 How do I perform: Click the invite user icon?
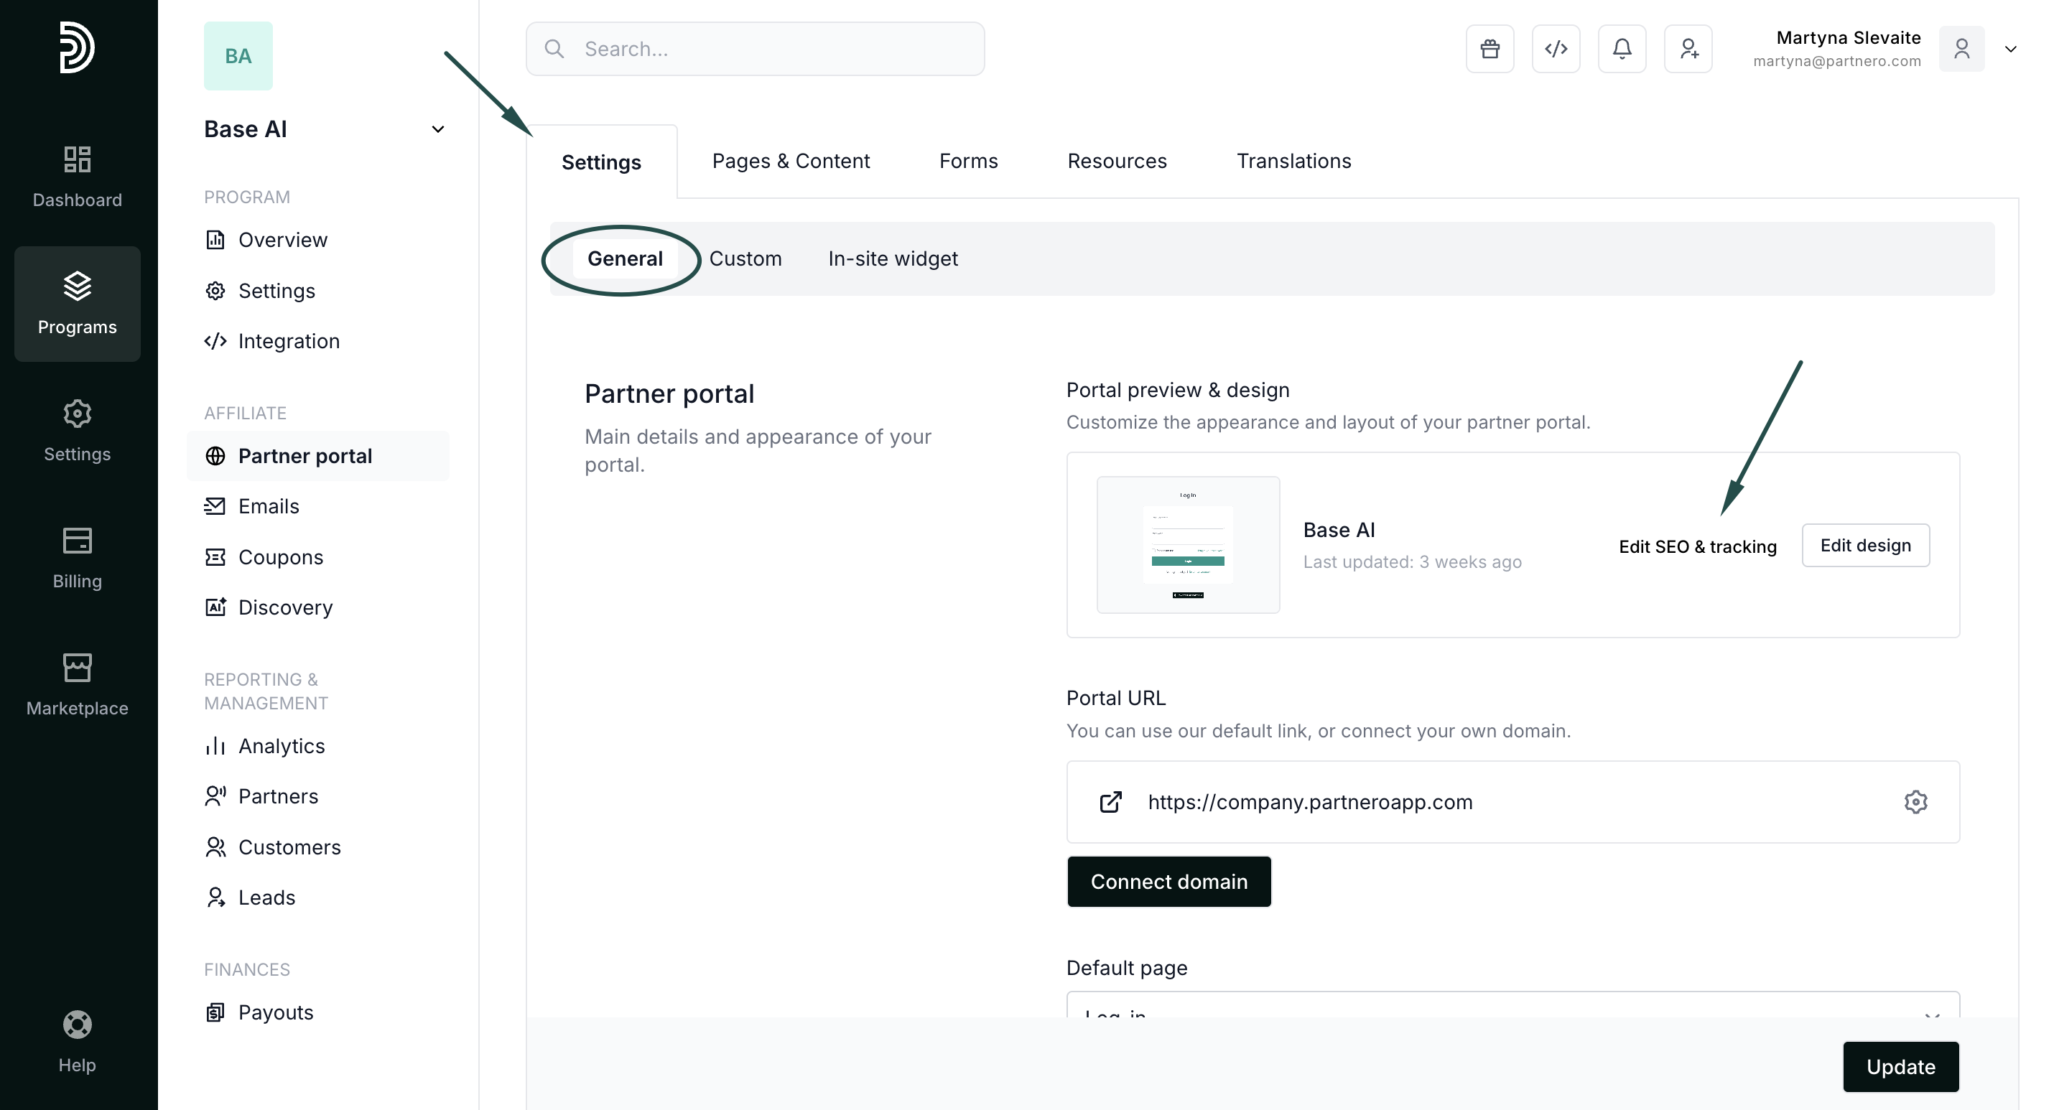(1688, 50)
